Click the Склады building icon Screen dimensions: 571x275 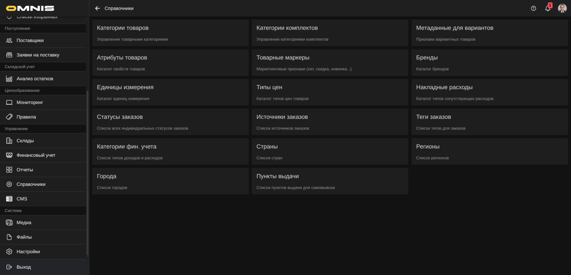pyautogui.click(x=9, y=141)
